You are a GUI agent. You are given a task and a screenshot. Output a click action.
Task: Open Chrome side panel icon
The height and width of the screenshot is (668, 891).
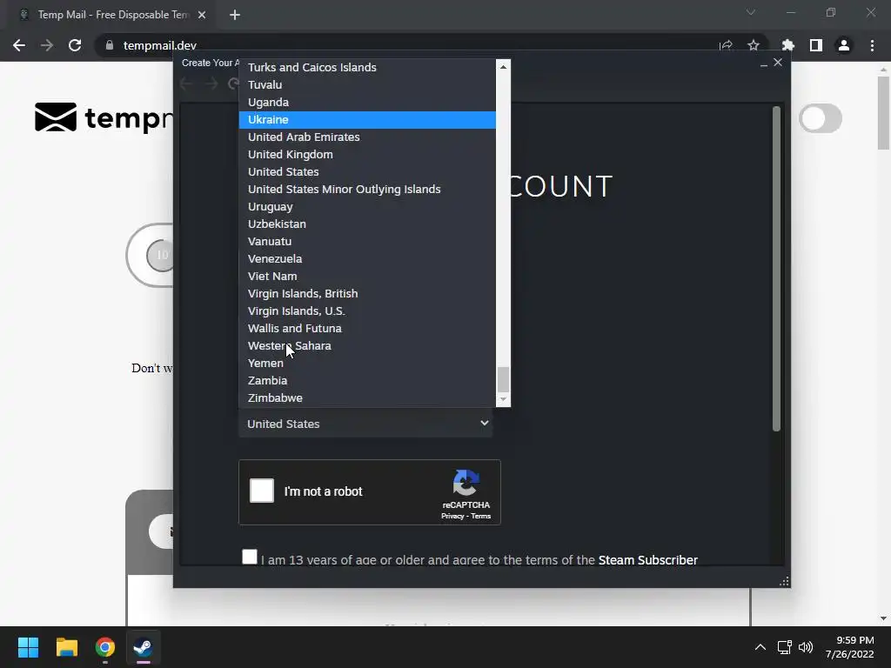pos(816,45)
